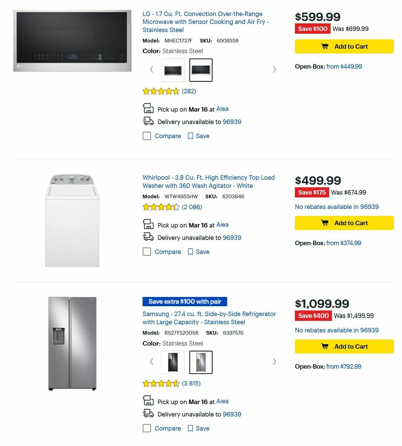Click the cart icon inside Samsung's Add to Cart button

click(325, 346)
